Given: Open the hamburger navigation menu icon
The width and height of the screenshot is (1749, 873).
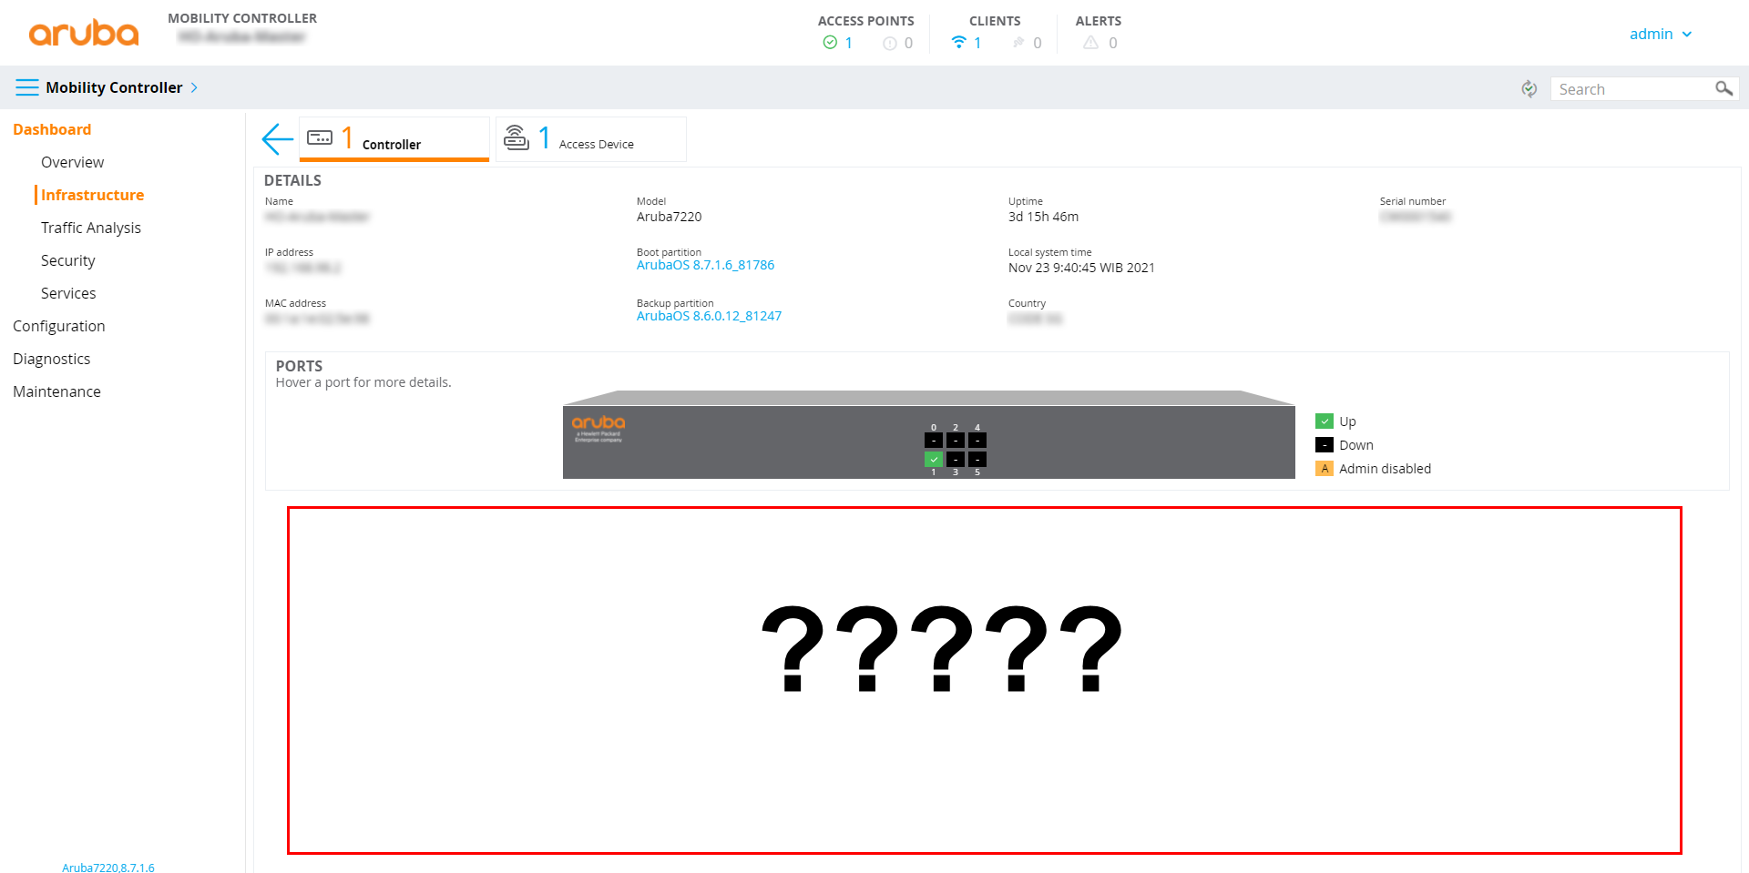Looking at the screenshot, I should pyautogui.click(x=27, y=87).
